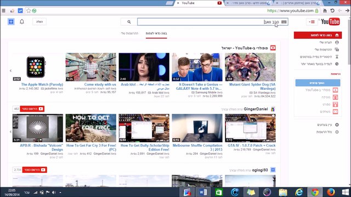The image size is (351, 197).
Task: Open 'Popular on YouTube' sidebar subscription entry
Action: click(318, 90)
